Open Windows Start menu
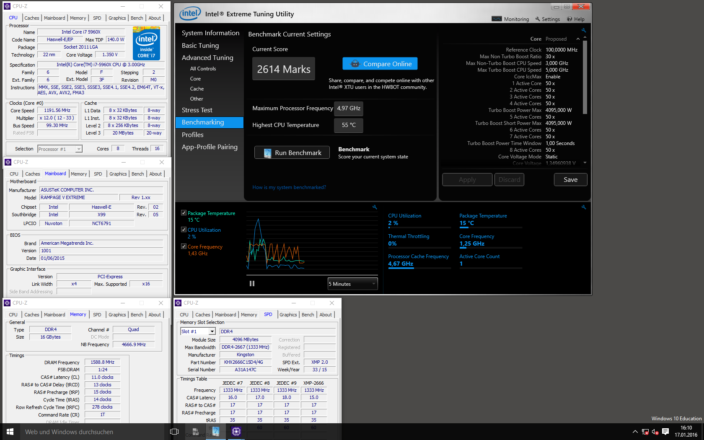 click(10, 432)
